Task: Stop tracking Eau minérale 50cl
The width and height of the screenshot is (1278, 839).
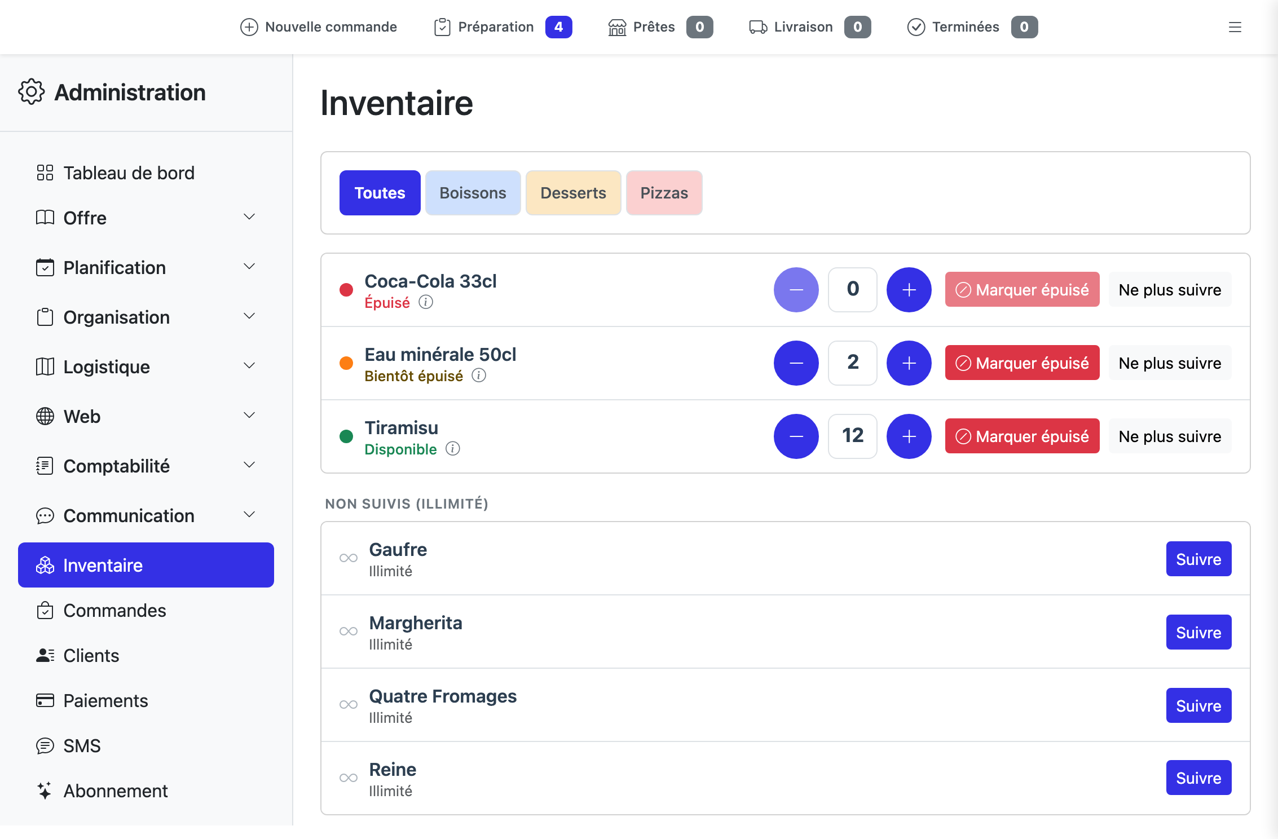Action: pos(1170,363)
